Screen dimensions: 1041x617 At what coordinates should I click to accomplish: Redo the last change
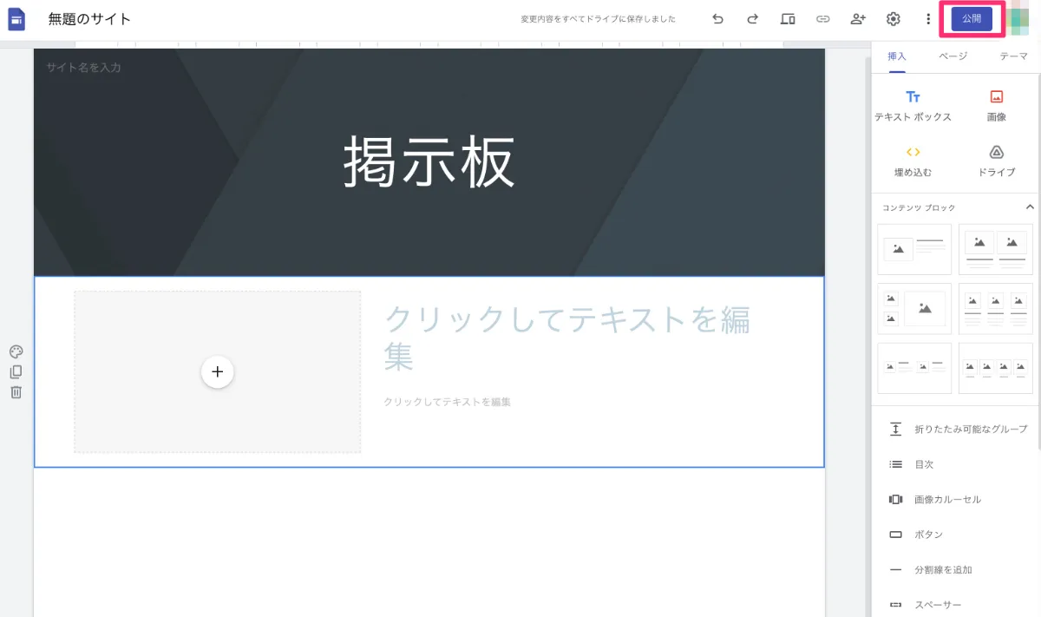click(x=752, y=18)
